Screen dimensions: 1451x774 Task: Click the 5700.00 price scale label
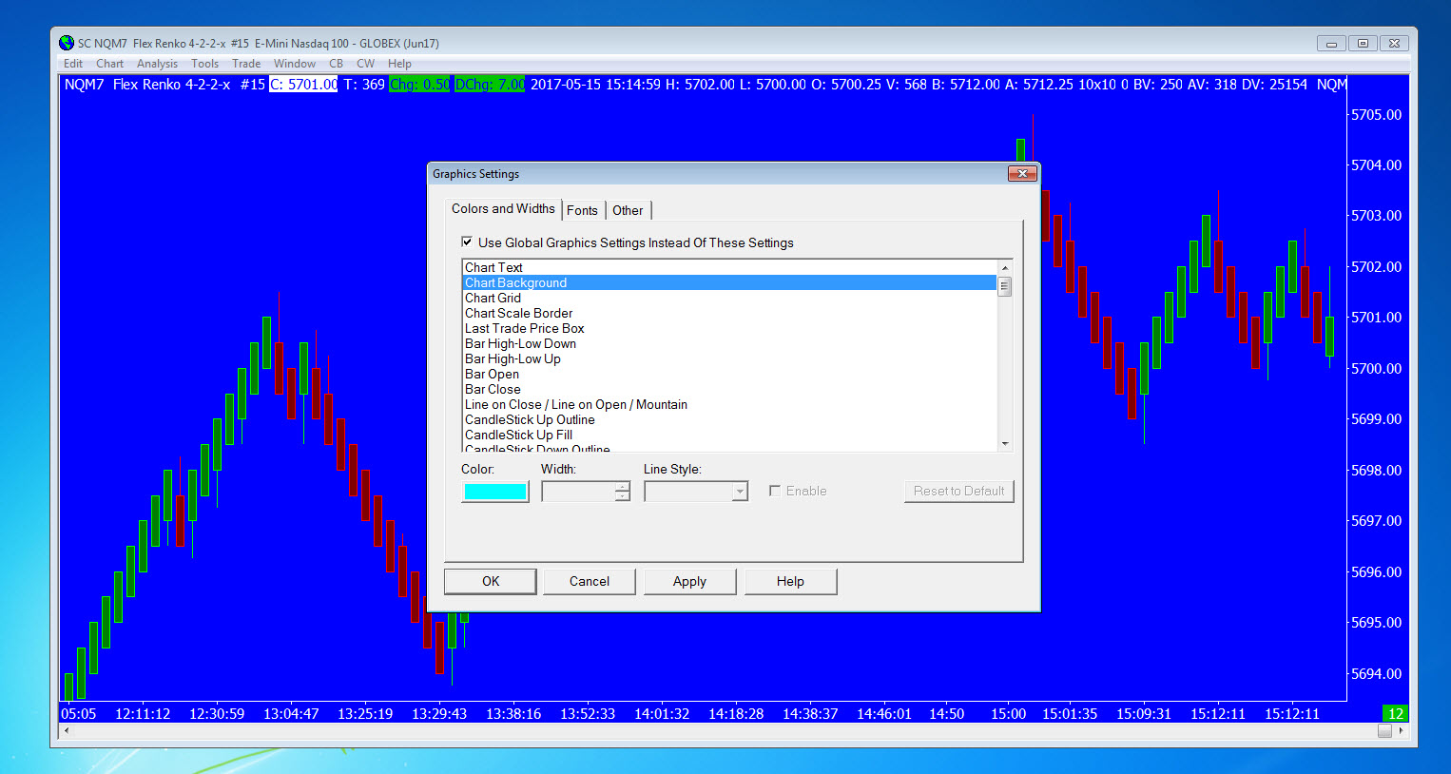[1376, 368]
